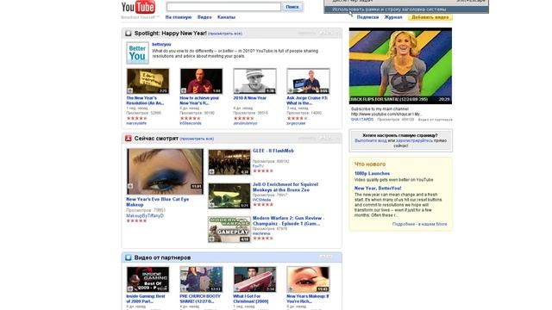Click the yellow Добавить видео button
The height and width of the screenshot is (310, 552).
(x=430, y=17)
